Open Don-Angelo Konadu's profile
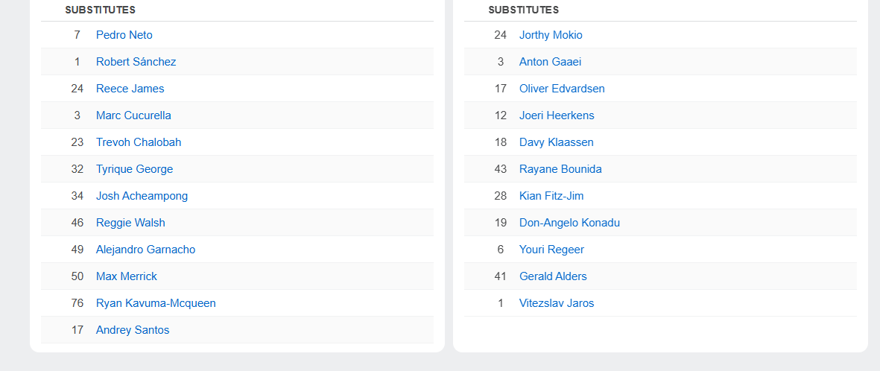 point(569,223)
